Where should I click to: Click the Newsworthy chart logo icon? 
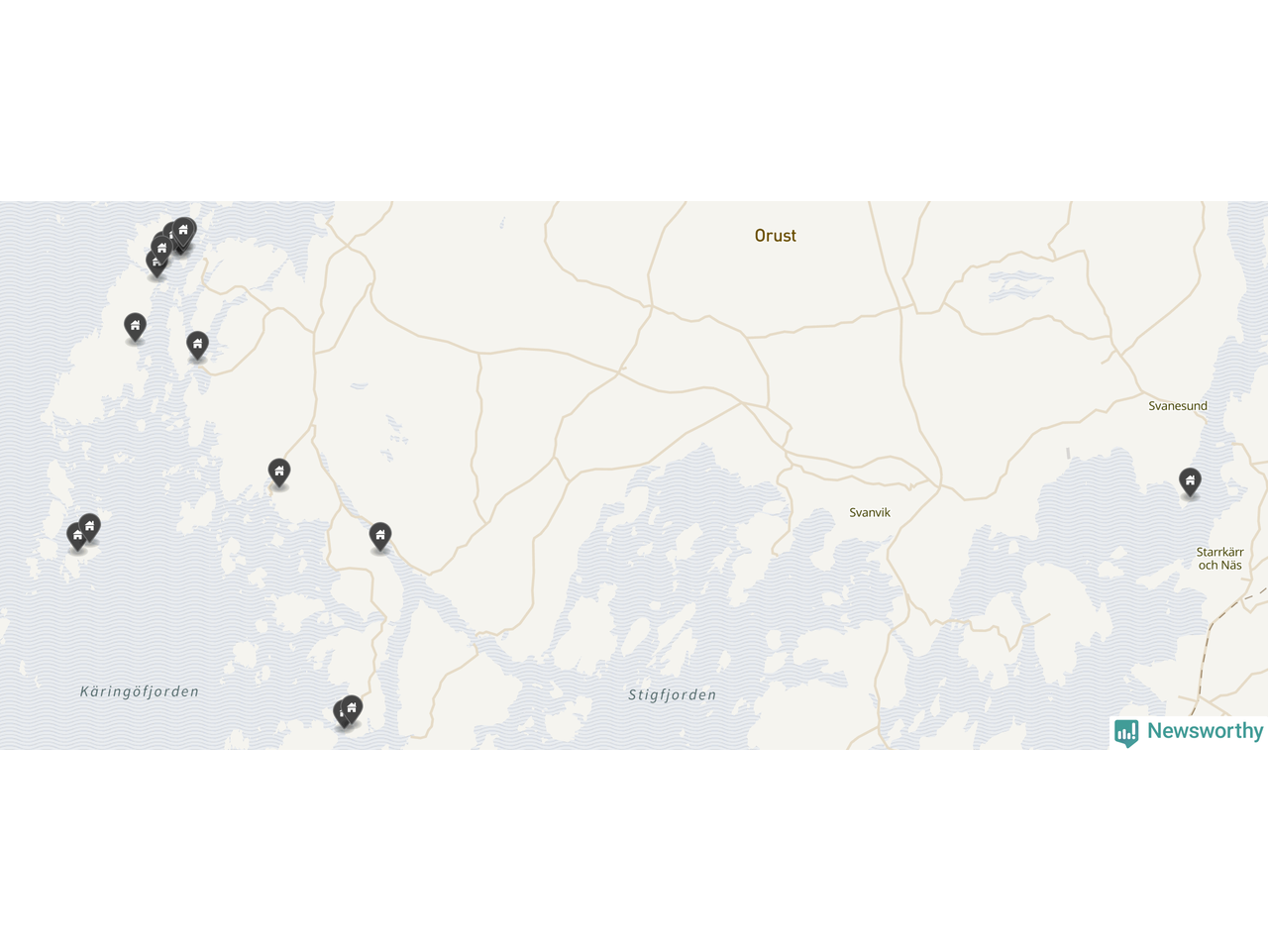[x=1126, y=733]
